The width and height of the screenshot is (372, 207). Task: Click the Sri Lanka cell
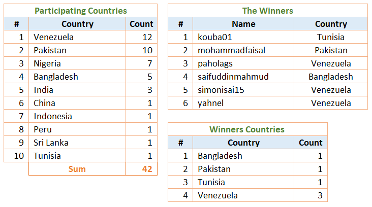pyautogui.click(x=77, y=143)
